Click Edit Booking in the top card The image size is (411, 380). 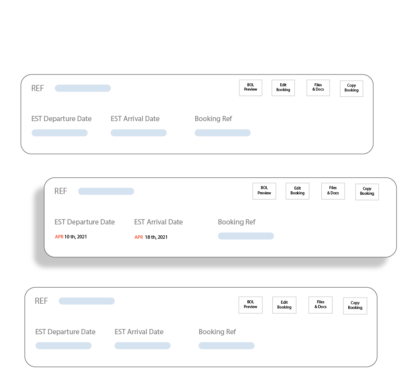pos(283,88)
